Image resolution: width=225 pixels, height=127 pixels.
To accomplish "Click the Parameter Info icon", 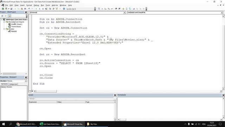I will 109,9.
